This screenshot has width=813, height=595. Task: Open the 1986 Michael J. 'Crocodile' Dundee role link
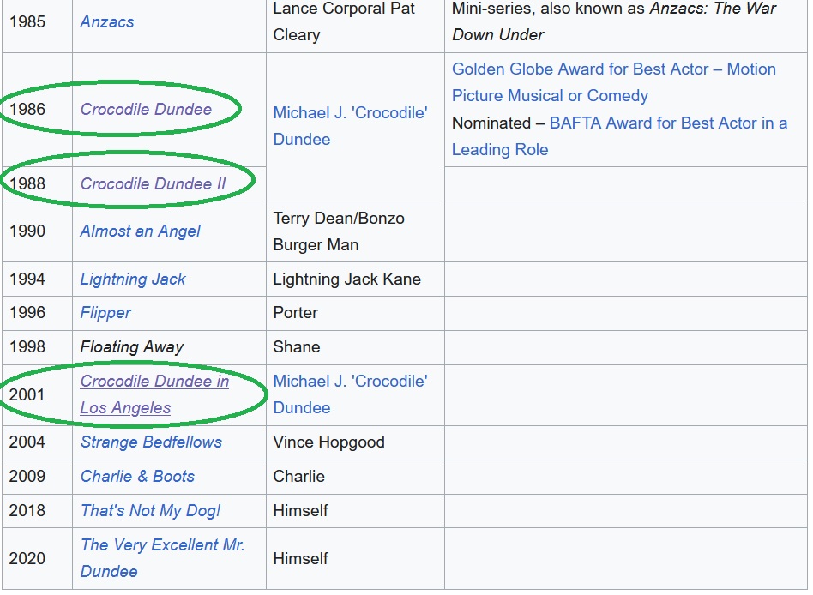point(351,126)
